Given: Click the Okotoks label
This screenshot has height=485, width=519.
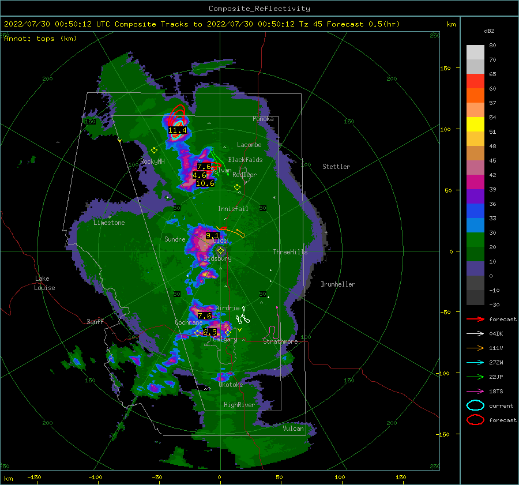Looking at the screenshot, I should pyautogui.click(x=231, y=385).
